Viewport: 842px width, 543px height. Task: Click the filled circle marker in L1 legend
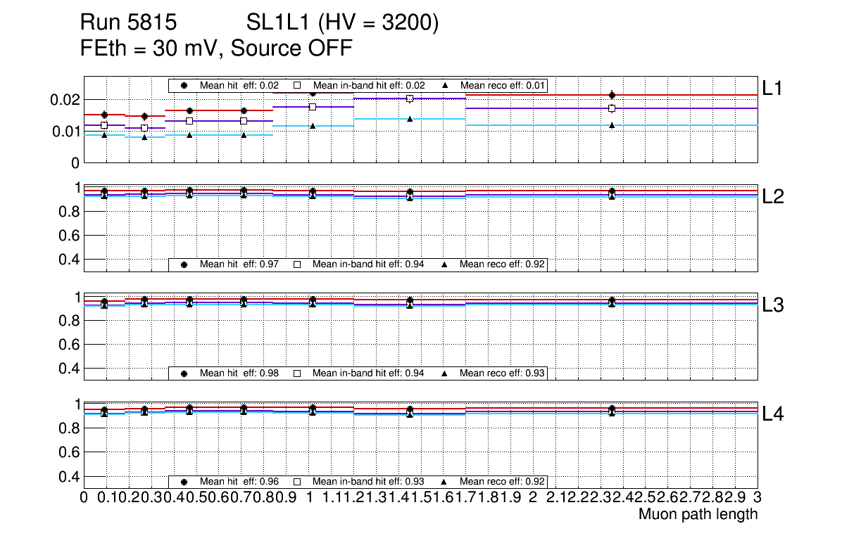click(x=184, y=85)
